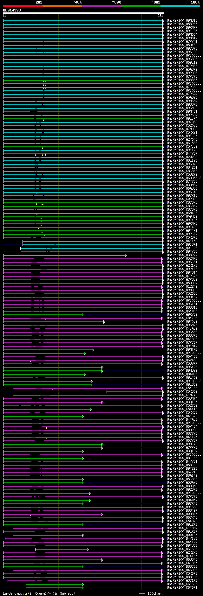Click the green alignment bar for UniRef100_B6TSD8
The width and height of the screenshot is (203, 596).
pyautogui.click(x=62, y=549)
